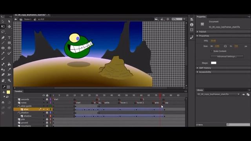Open the stage zoom percentage dropdown
251x141 pixels.
184,19
